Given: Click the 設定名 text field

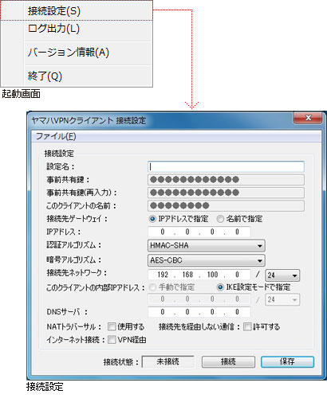Looking at the screenshot, I should click(226, 166).
